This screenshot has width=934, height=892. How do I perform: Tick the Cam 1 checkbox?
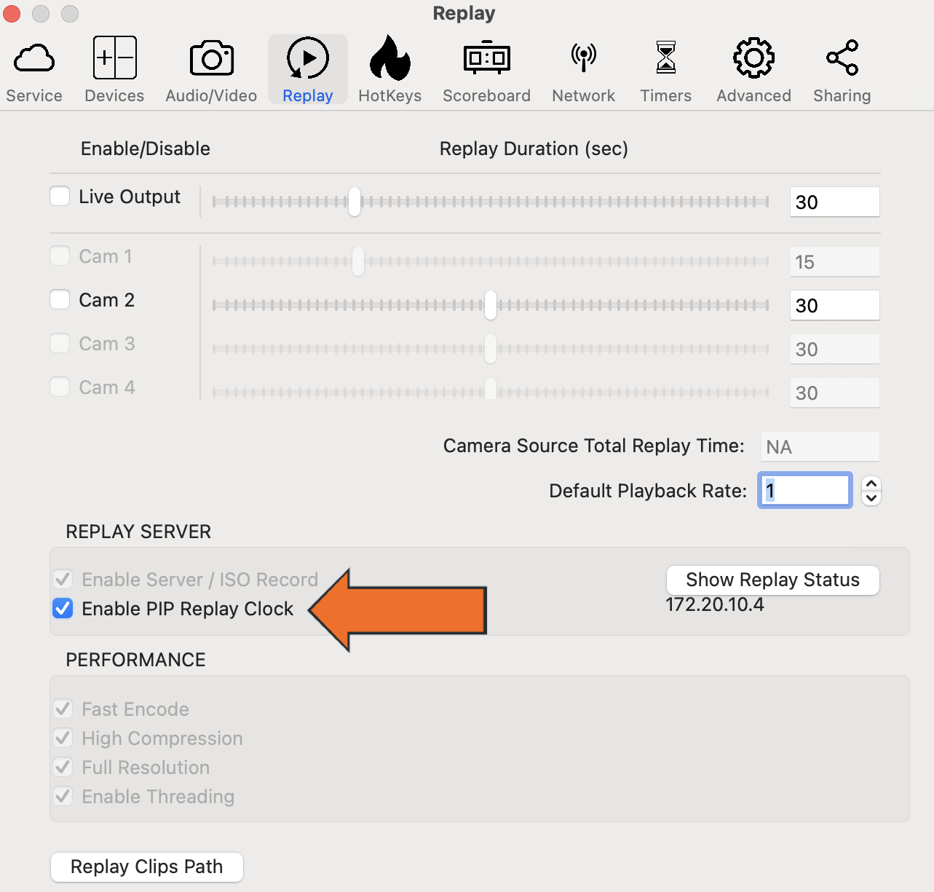(60, 256)
